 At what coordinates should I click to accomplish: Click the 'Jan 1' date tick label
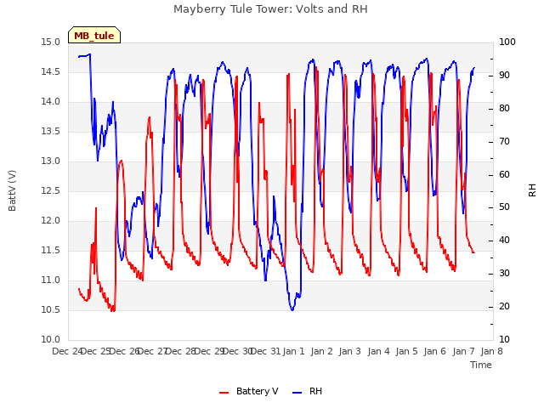pos(293,352)
